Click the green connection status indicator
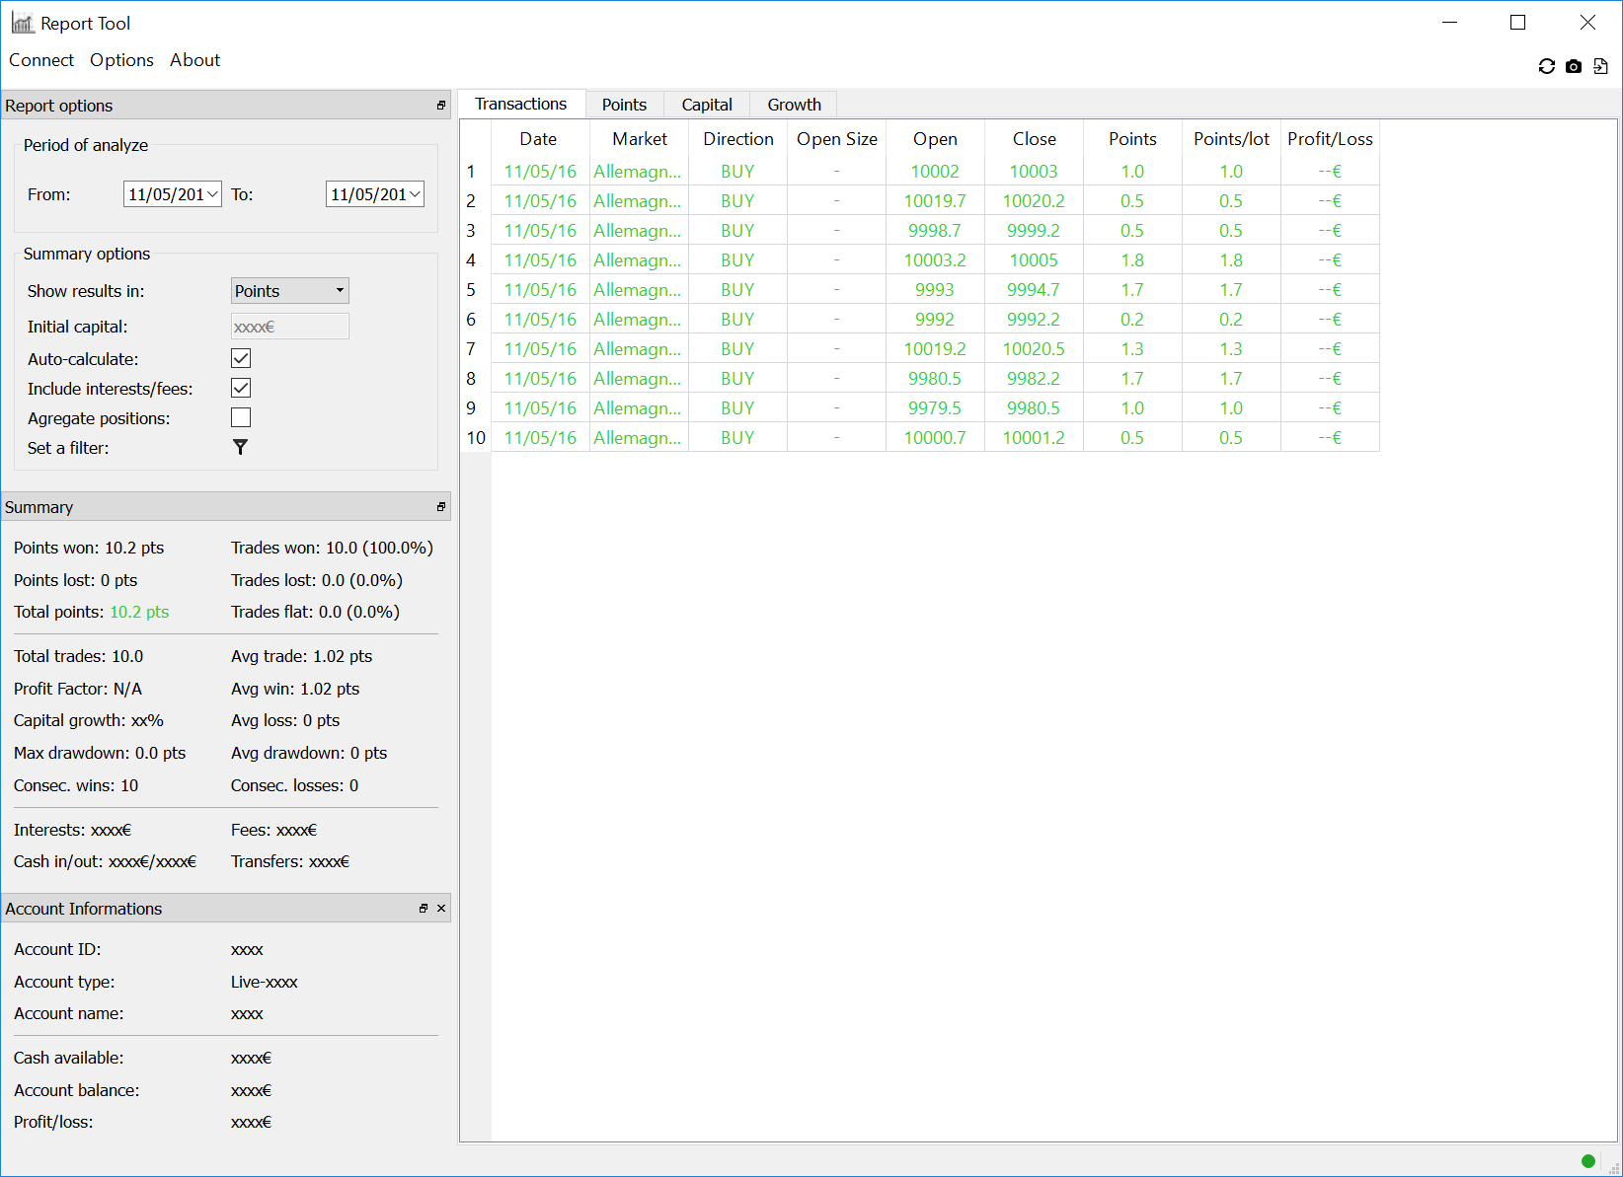 click(1588, 1161)
